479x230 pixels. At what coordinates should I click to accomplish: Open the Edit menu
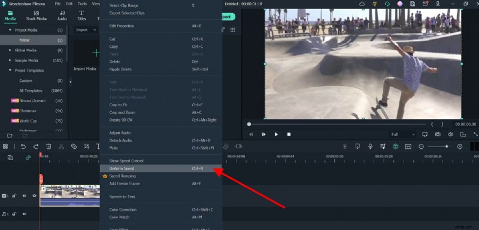click(x=69, y=4)
